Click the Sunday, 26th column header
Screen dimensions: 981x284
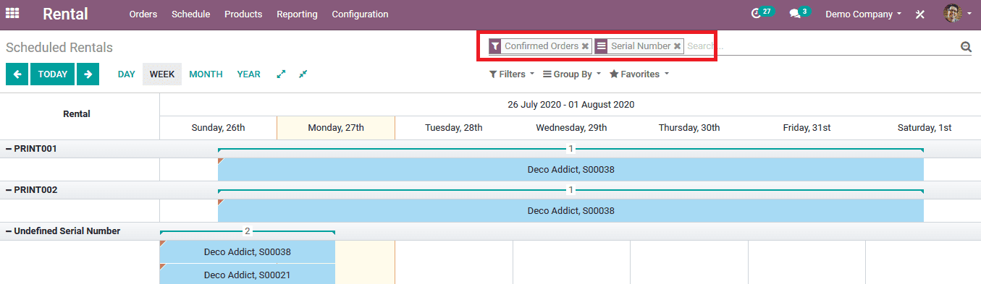click(x=218, y=128)
